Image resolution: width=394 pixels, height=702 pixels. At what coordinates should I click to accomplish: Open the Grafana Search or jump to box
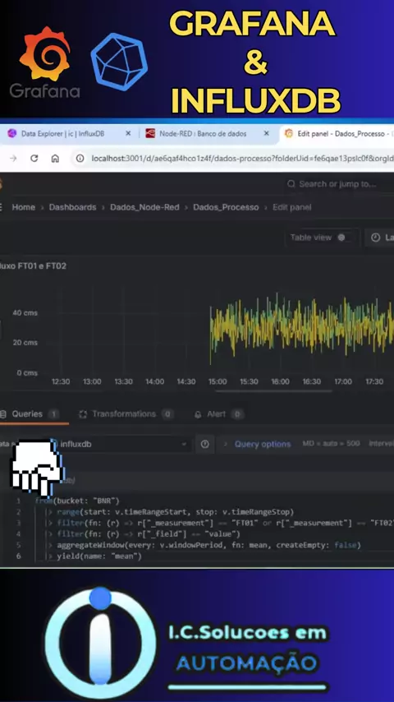point(338,184)
